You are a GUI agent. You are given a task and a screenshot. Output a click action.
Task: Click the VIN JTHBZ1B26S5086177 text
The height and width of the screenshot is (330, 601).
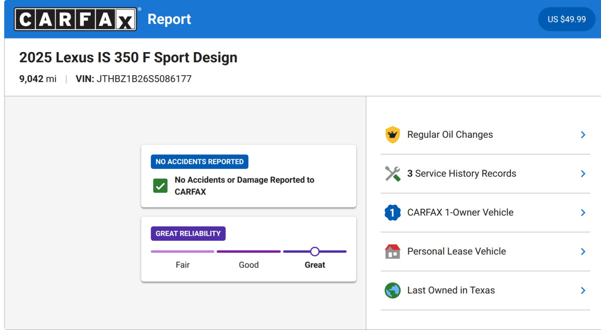point(134,79)
